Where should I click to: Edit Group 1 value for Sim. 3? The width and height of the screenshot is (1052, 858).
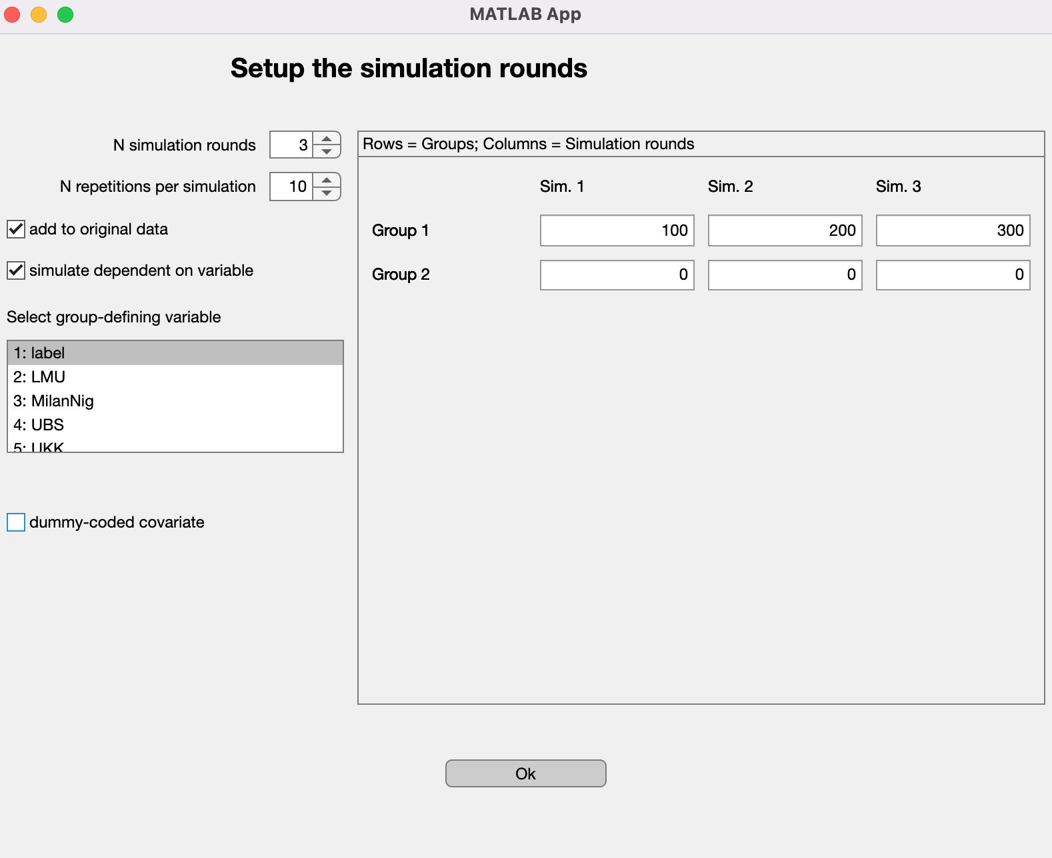[953, 230]
